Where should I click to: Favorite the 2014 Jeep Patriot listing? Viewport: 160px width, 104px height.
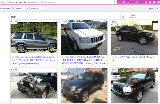(x=113, y=57)
